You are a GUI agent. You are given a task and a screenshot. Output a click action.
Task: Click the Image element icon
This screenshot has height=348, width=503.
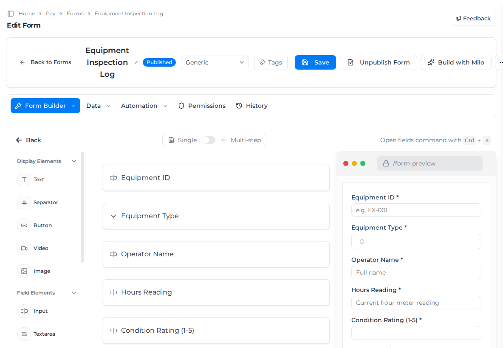[24, 271]
